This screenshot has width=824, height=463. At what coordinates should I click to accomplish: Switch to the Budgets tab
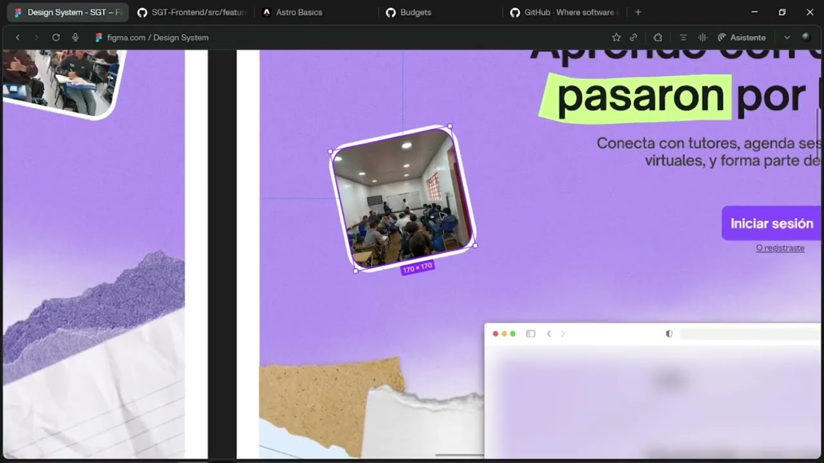(441, 12)
